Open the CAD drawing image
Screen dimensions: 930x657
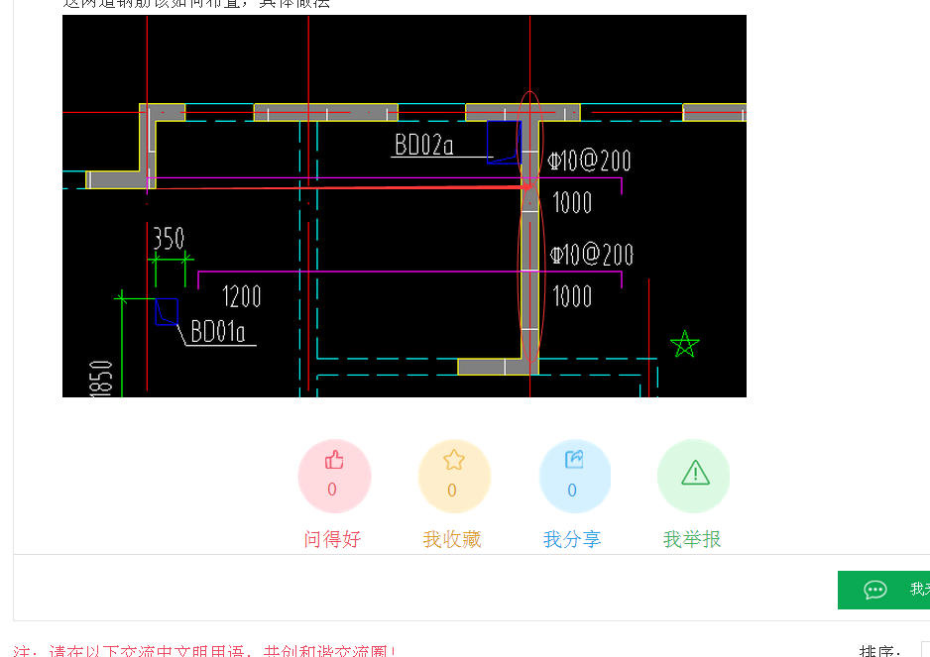404,206
